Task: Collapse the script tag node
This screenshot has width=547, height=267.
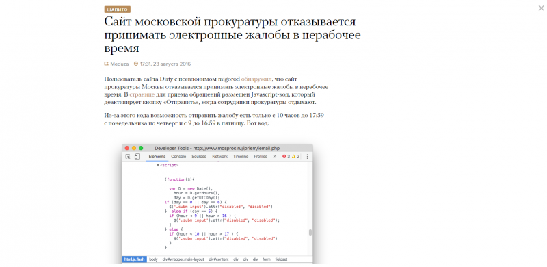Action: (x=158, y=165)
